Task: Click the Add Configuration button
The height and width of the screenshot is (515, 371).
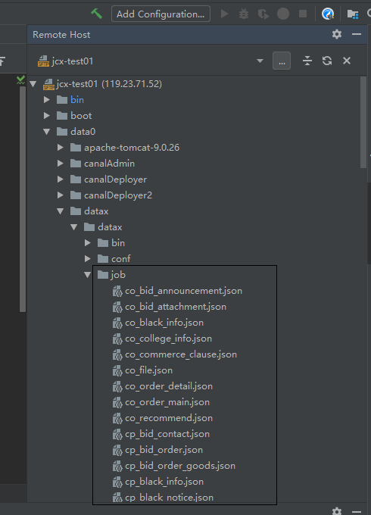Action: (161, 14)
